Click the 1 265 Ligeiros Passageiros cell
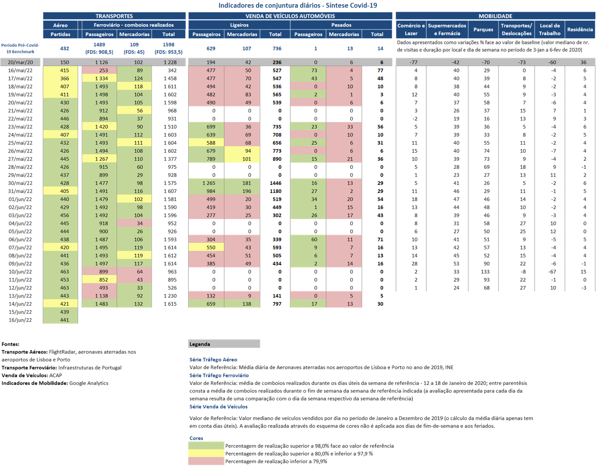The image size is (597, 467). [x=206, y=183]
